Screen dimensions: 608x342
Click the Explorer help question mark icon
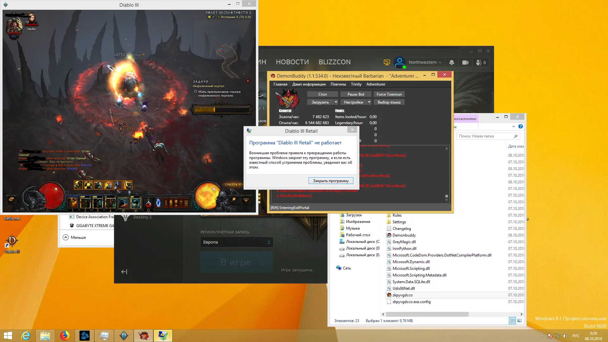click(521, 126)
